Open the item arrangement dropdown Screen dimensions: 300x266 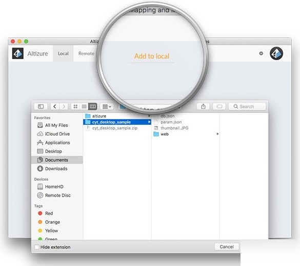(x=107, y=106)
